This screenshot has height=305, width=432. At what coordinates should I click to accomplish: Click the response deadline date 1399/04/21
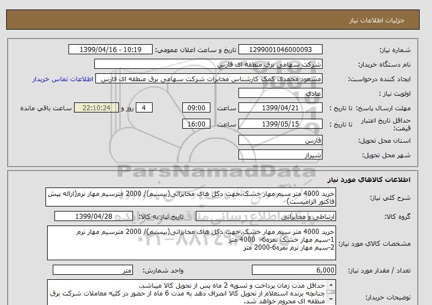280,107
